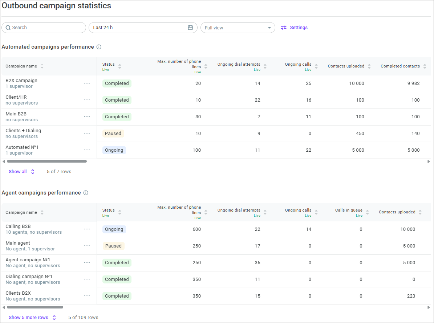The image size is (434, 323).
Task: Click right scroll arrow of automated table
Action: click(x=429, y=161)
